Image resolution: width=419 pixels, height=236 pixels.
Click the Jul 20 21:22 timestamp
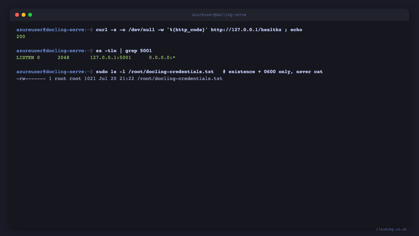117,79
